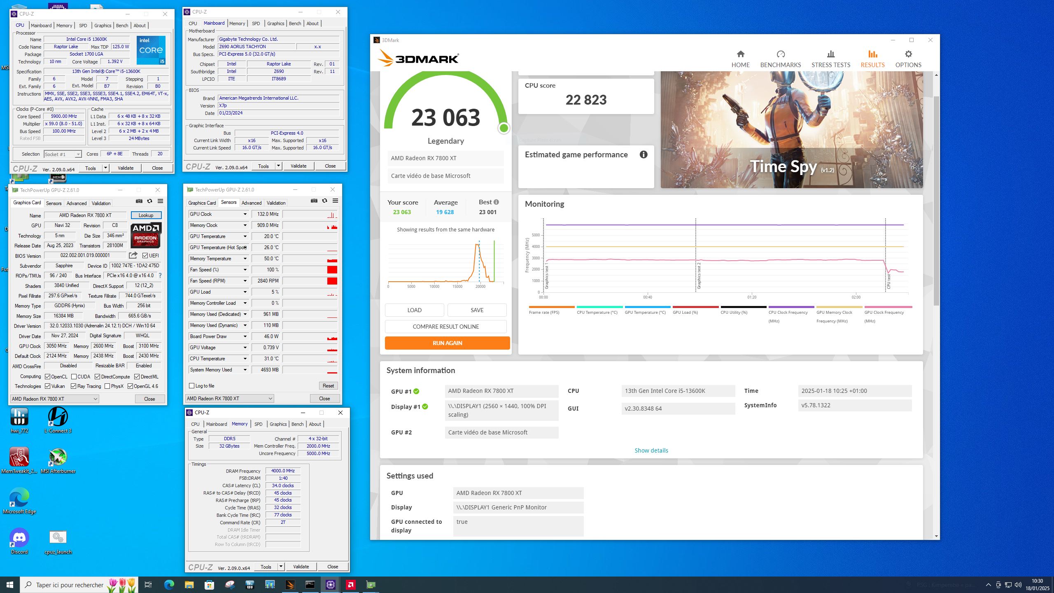Image resolution: width=1054 pixels, height=593 pixels.
Task: Click share BIOS icon next to BIOS Version
Action: click(x=133, y=255)
